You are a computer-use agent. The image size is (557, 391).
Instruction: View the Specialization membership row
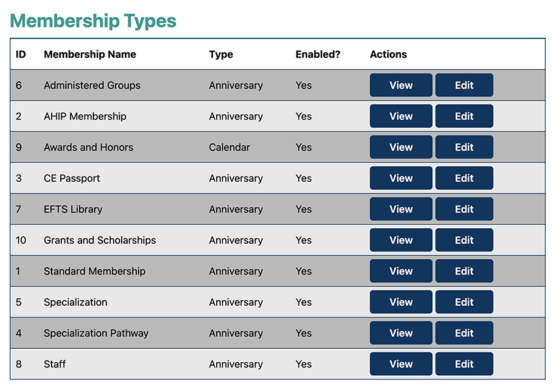pyautogui.click(x=400, y=302)
